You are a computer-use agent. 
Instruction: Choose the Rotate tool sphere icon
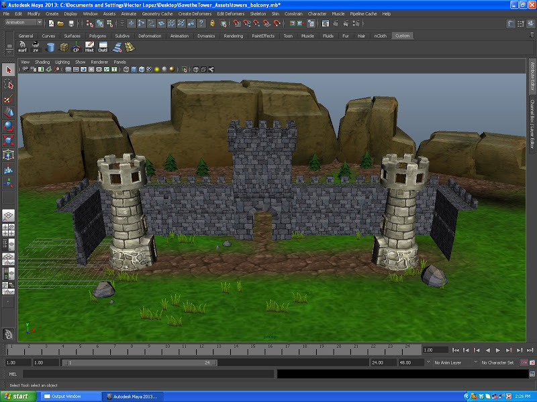coord(9,126)
